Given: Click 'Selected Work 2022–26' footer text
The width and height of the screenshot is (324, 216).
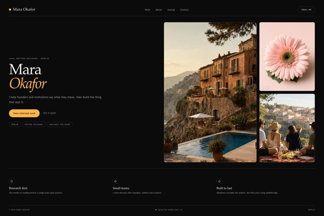Looking at the screenshot, I should (x=170, y=210).
